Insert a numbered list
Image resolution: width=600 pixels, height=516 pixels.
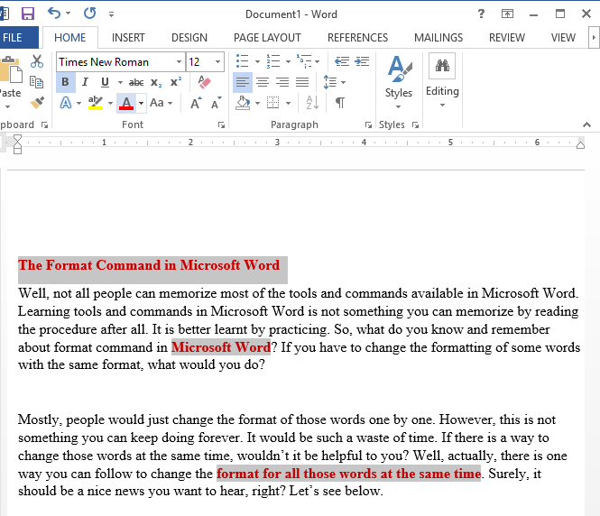pyautogui.click(x=273, y=61)
